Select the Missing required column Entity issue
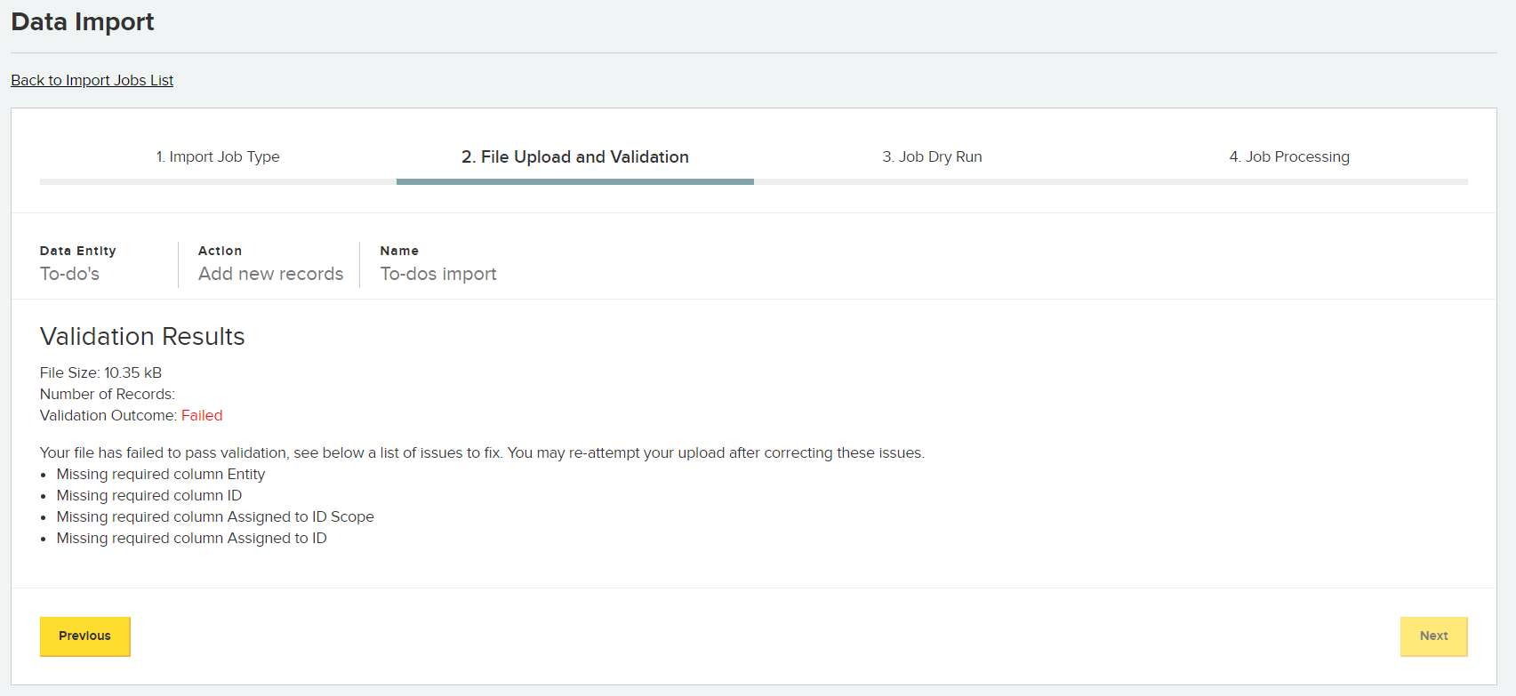This screenshot has width=1516, height=696. pos(161,474)
